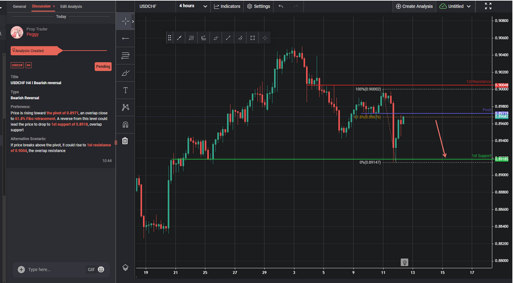Screen dimensions: 513x283
Task: Open the Edit Analysis tab
Action: click(71, 6)
